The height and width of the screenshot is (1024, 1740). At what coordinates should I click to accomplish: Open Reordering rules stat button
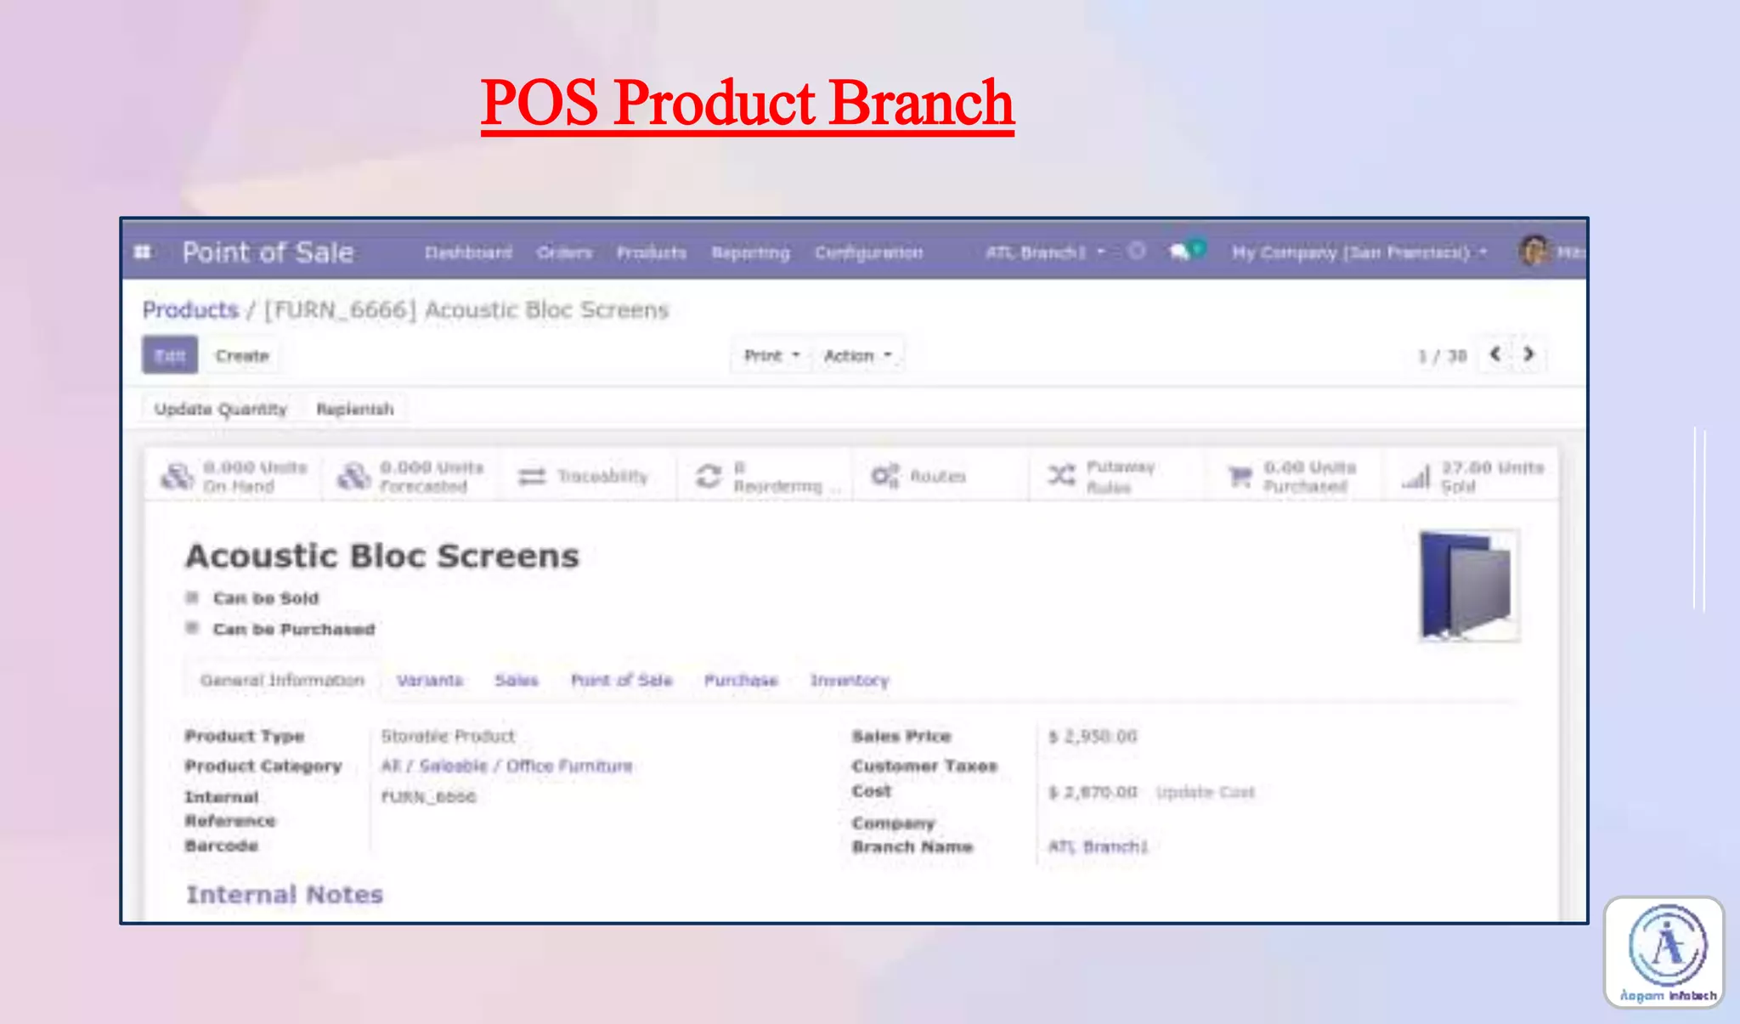765,477
